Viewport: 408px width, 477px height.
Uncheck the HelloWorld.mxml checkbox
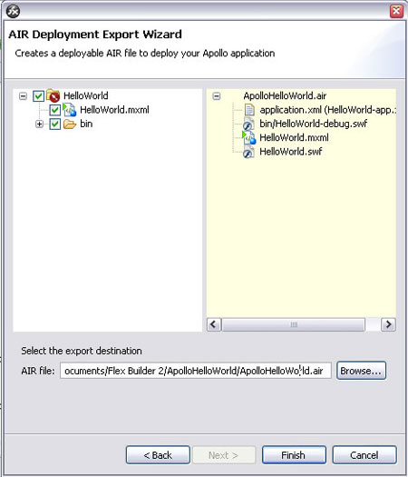click(55, 110)
